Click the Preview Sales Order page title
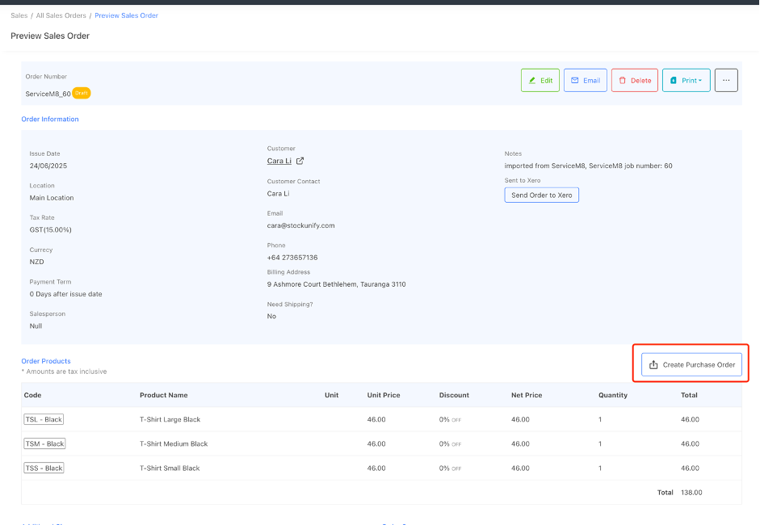 [x=50, y=36]
